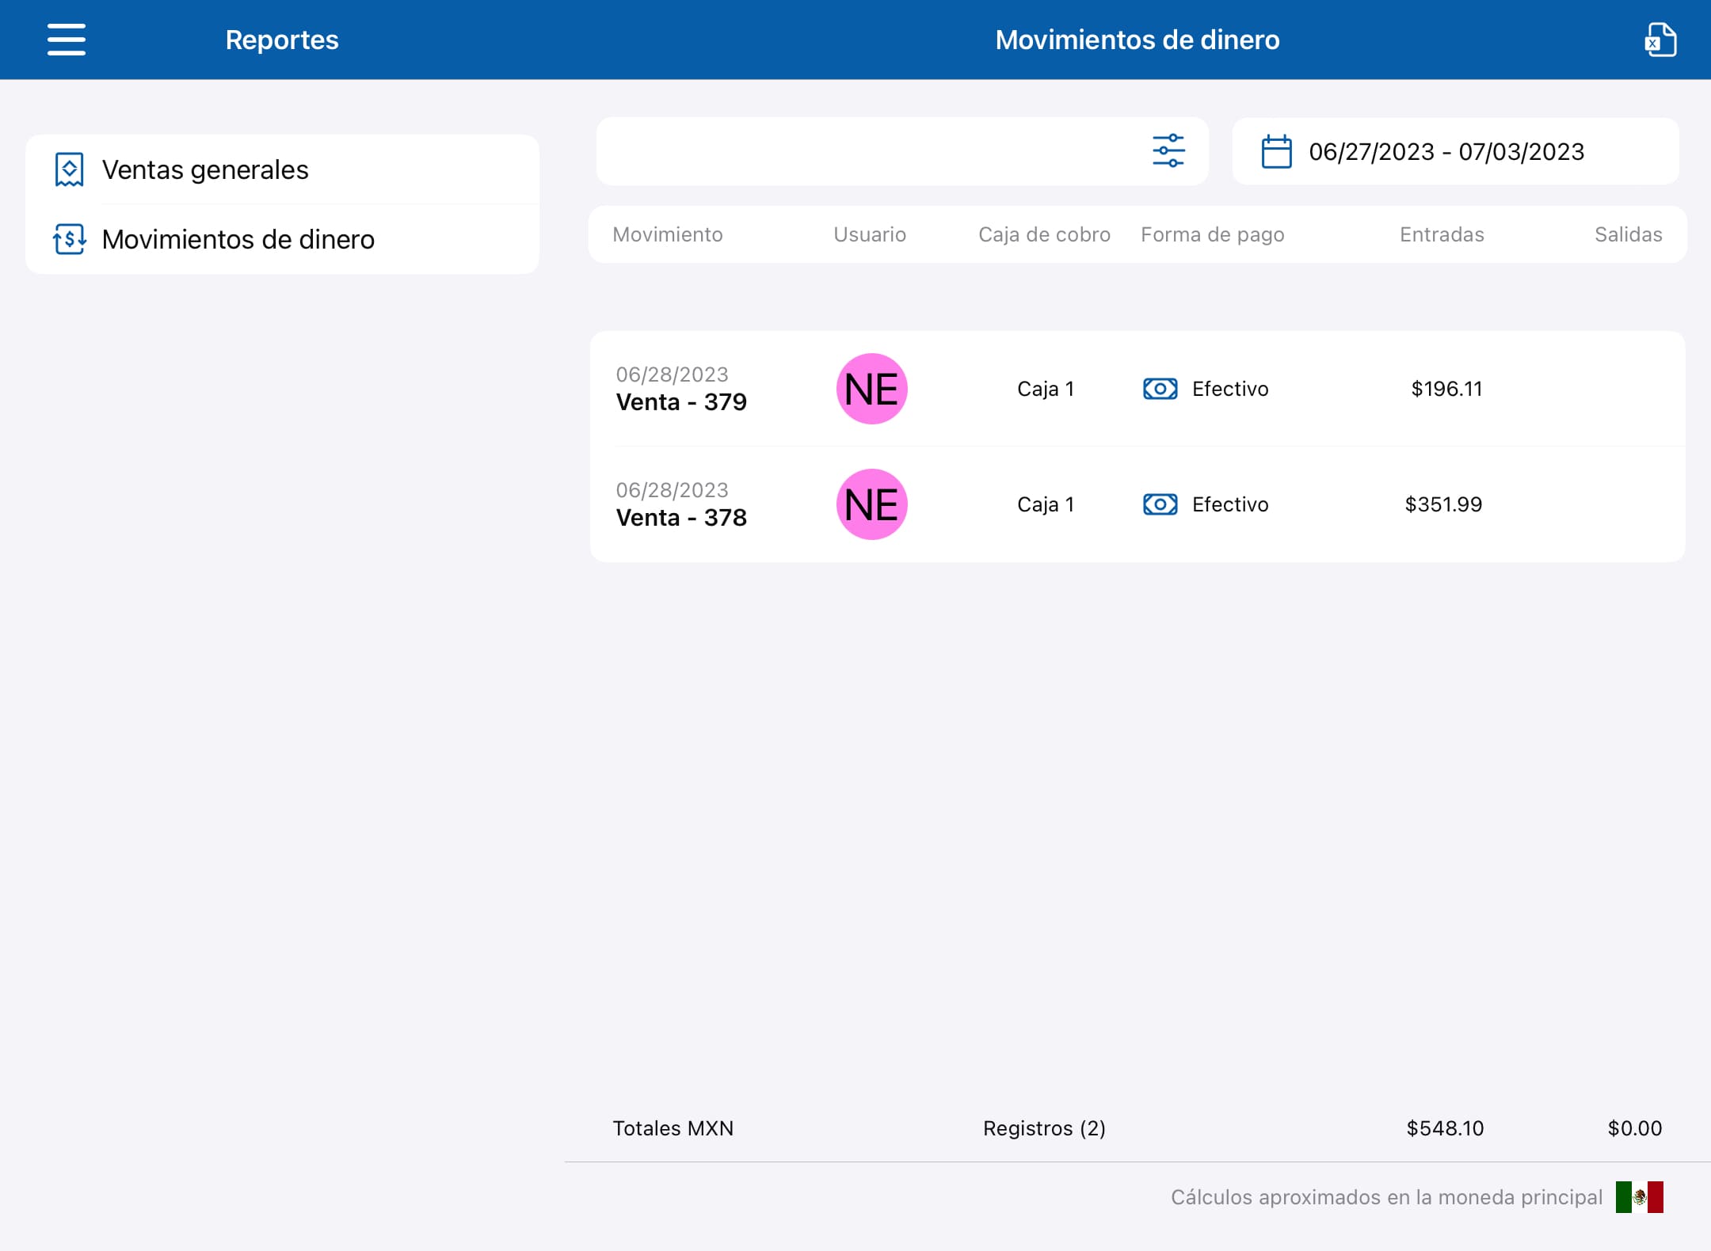The image size is (1711, 1251).
Task: Click the $196.11 amount
Action: tap(1446, 389)
